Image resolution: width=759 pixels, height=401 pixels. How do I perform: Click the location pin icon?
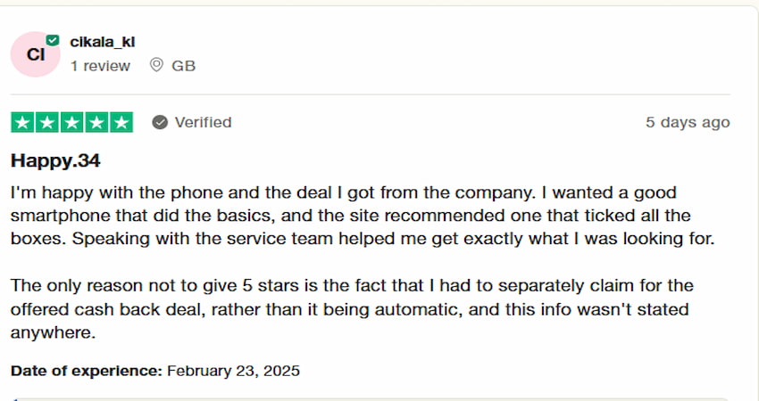click(156, 66)
